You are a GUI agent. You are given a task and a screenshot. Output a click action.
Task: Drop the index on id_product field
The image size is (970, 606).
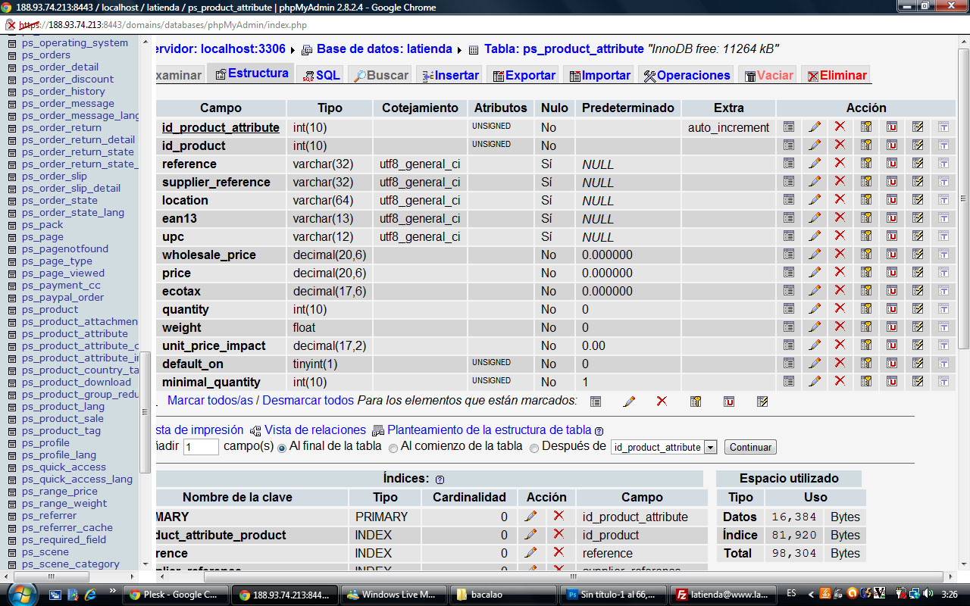click(559, 534)
